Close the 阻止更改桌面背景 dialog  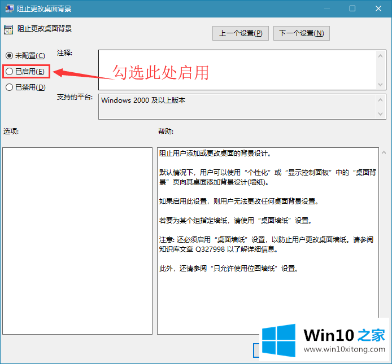tap(378, 8)
